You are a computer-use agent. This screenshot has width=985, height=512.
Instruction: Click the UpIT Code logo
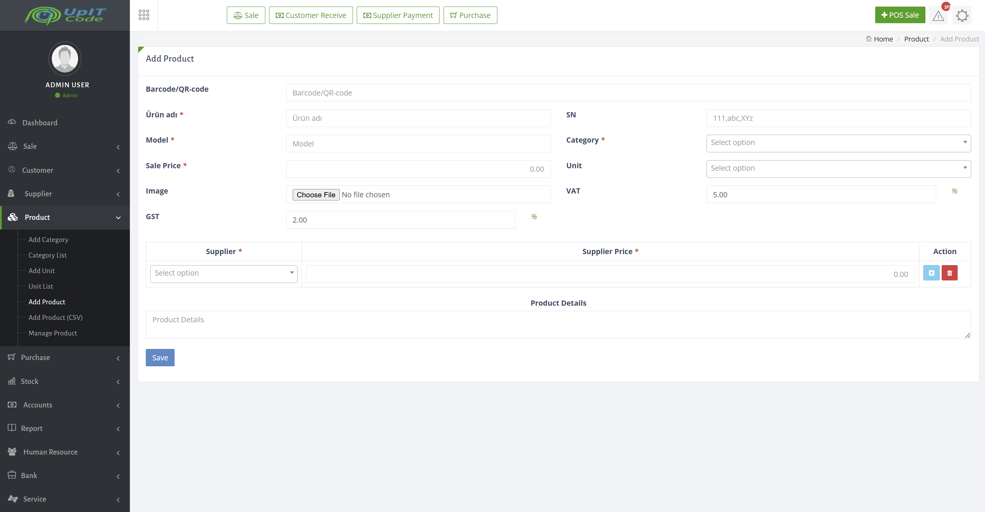pyautogui.click(x=65, y=15)
